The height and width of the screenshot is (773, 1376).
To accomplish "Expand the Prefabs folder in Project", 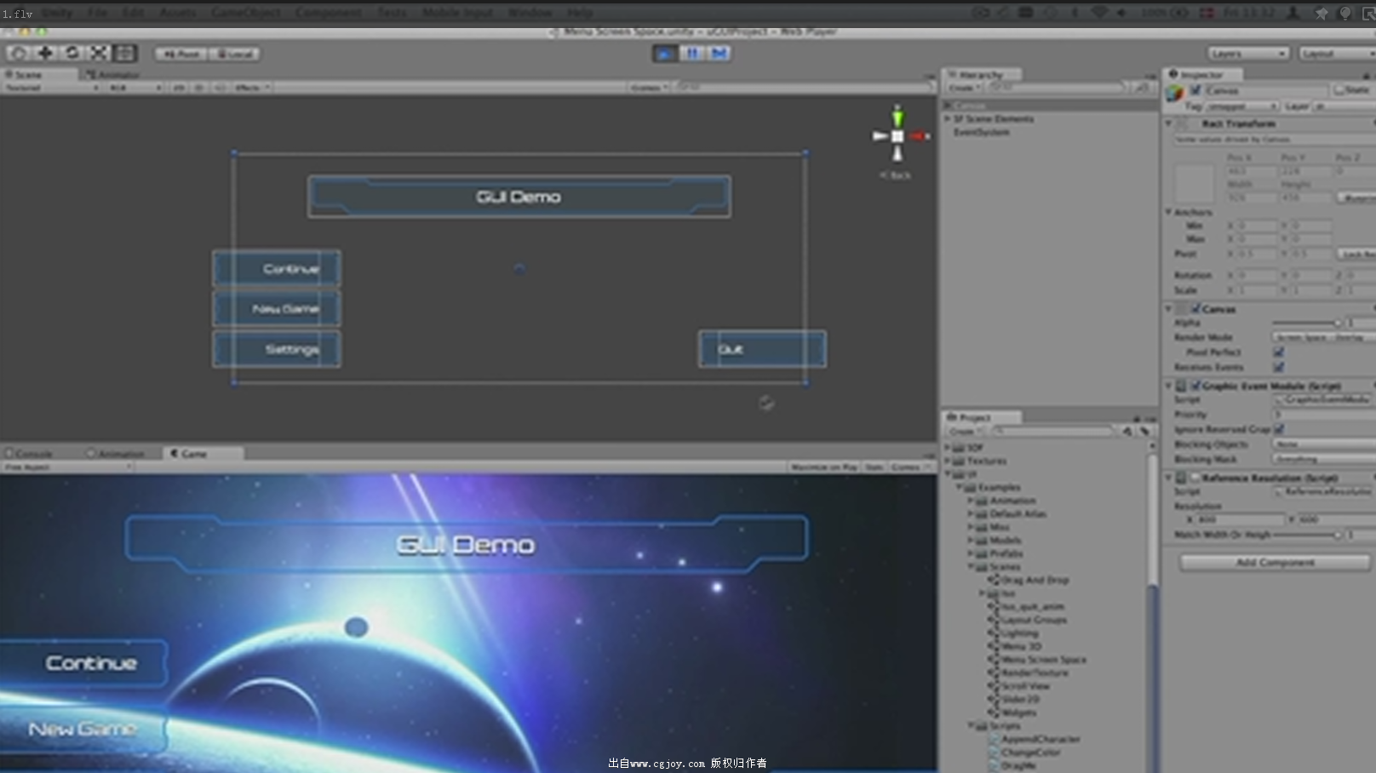I will (x=971, y=554).
